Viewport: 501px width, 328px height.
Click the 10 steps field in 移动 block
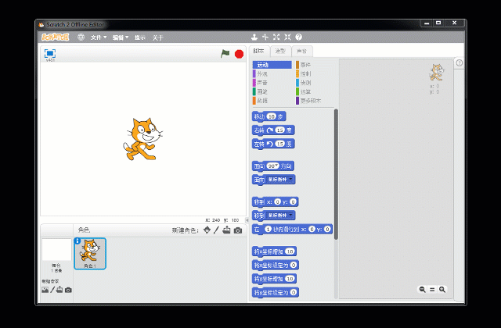pos(272,116)
